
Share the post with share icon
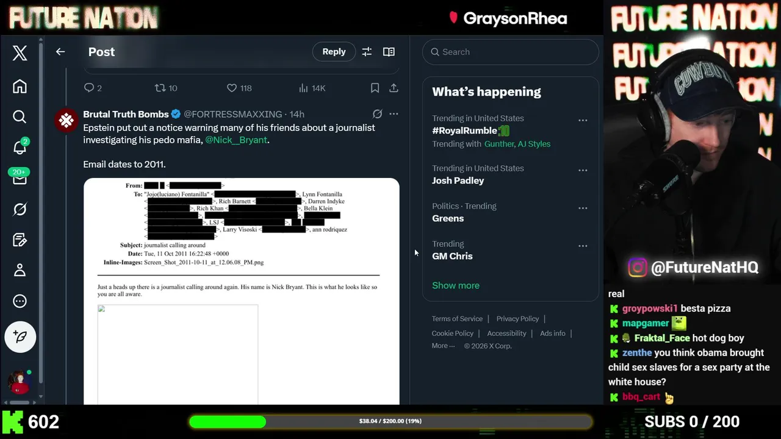point(394,88)
